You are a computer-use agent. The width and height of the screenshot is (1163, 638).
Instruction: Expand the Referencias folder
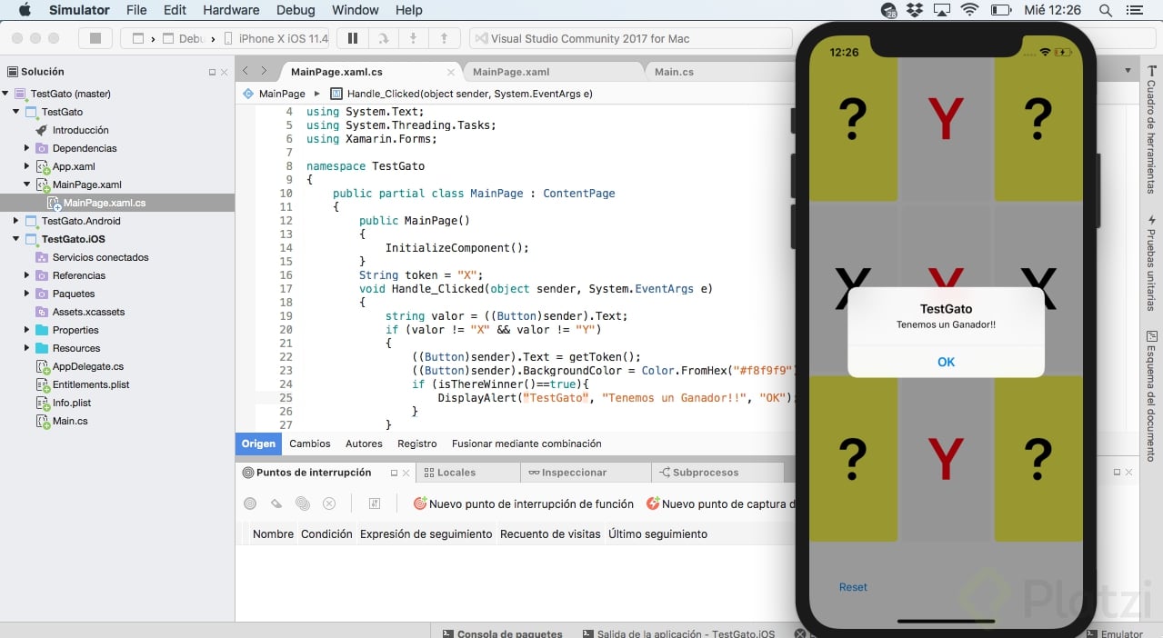[x=27, y=275]
